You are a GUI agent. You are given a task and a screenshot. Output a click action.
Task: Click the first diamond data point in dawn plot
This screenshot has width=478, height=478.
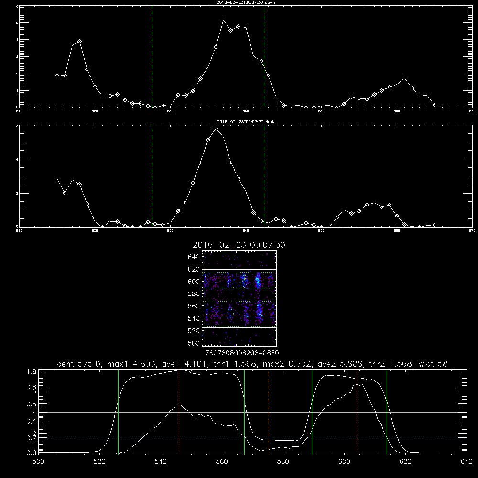[x=57, y=76]
